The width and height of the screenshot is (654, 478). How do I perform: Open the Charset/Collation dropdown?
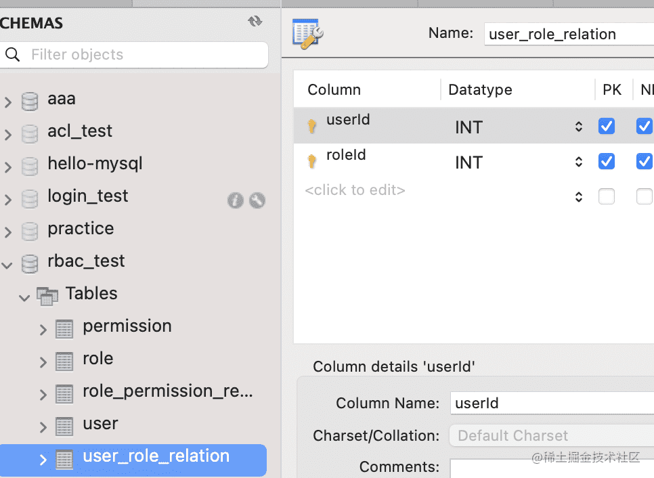point(552,435)
